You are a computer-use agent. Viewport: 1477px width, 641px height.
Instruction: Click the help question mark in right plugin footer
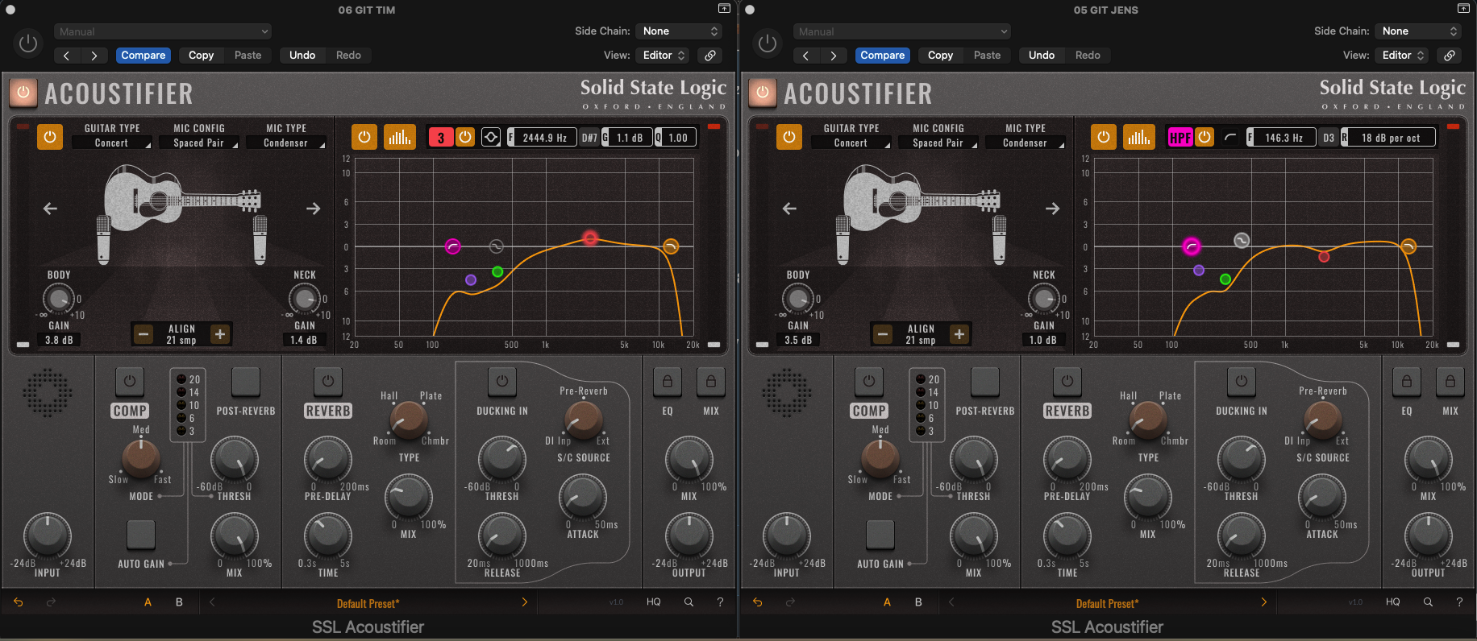[1459, 602]
